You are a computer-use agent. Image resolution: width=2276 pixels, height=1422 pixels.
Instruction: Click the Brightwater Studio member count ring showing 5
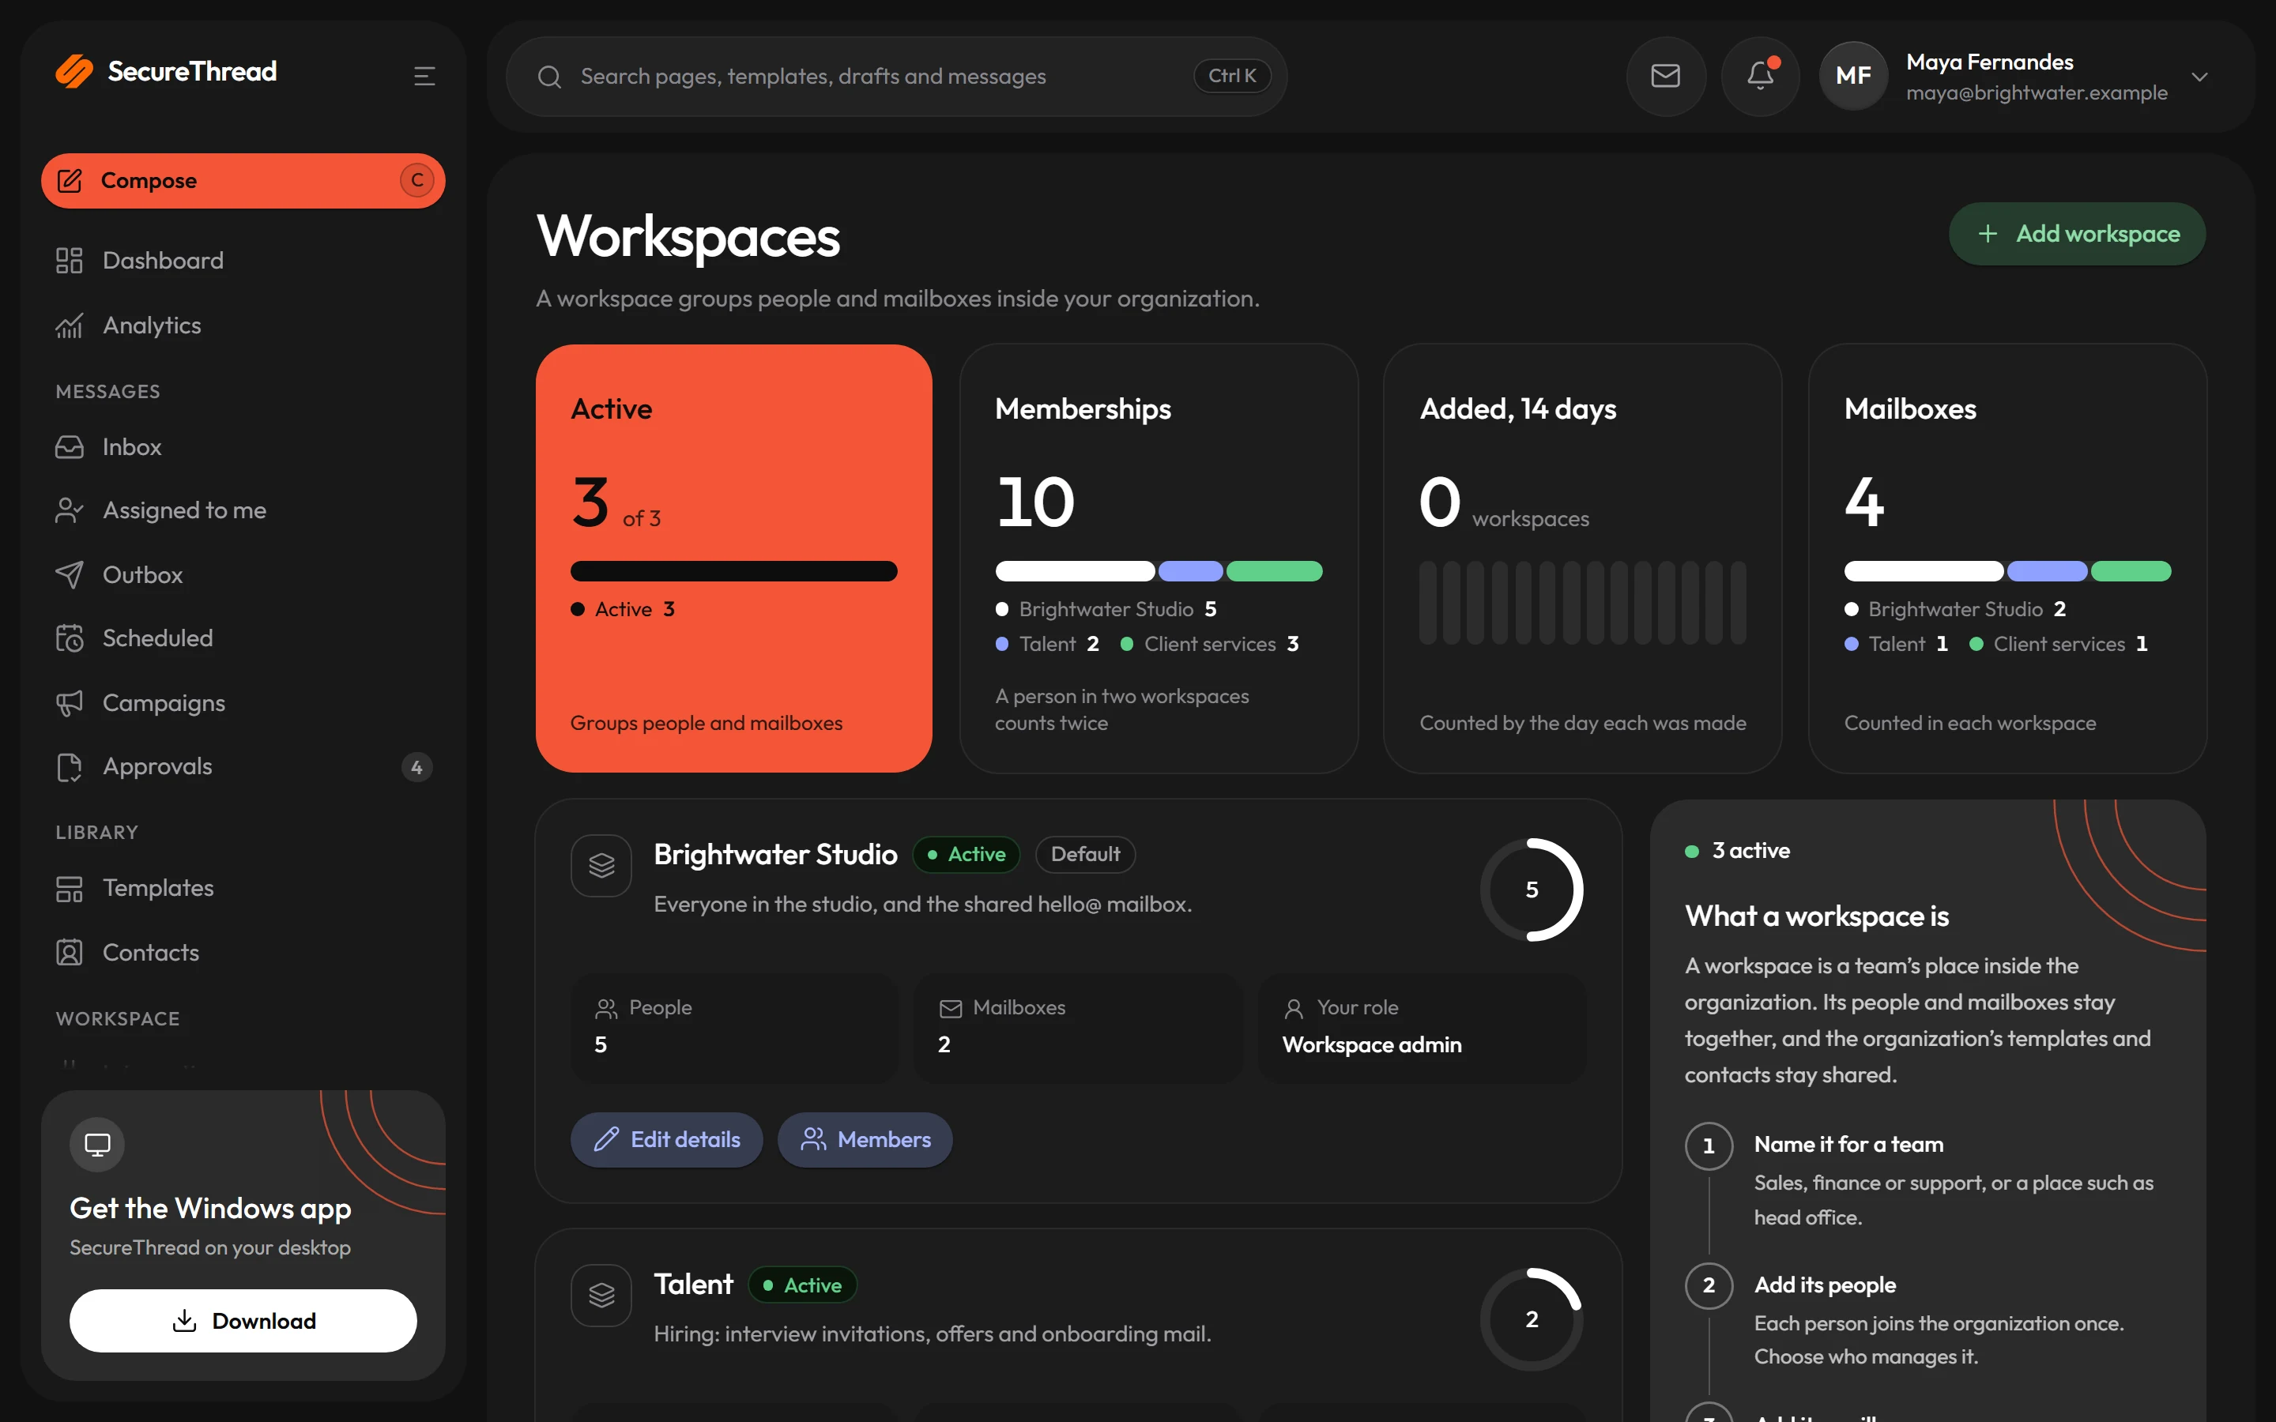point(1531,890)
